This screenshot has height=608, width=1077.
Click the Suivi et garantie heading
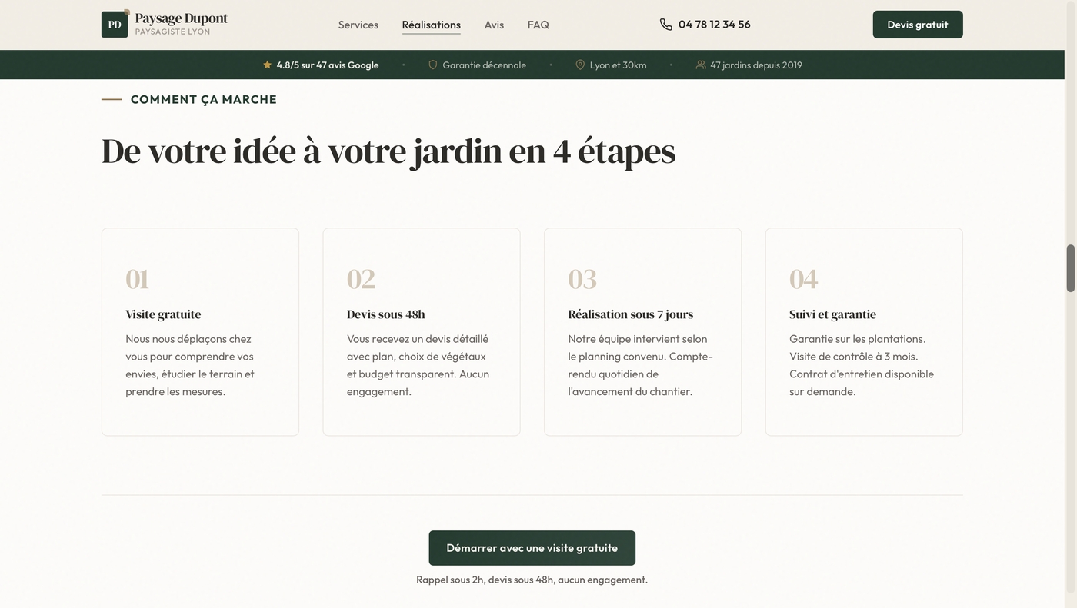(x=833, y=314)
